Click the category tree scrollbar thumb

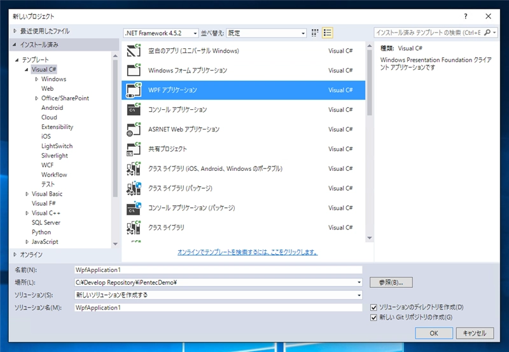115,128
